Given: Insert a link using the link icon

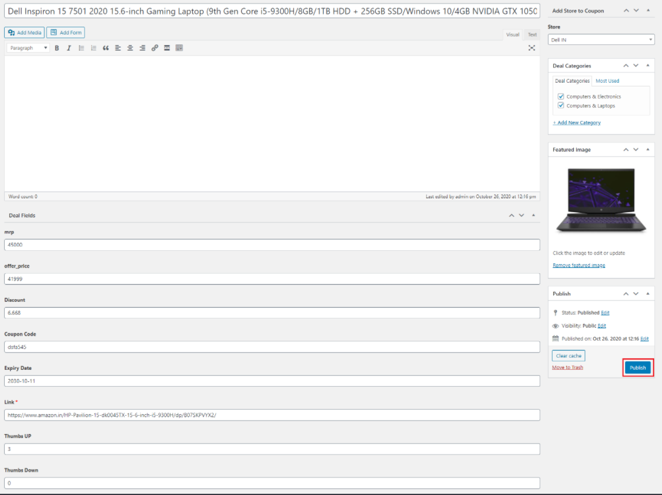Looking at the screenshot, I should (155, 48).
